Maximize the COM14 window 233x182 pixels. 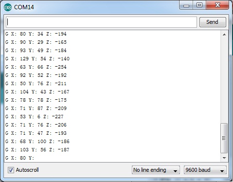199,5
